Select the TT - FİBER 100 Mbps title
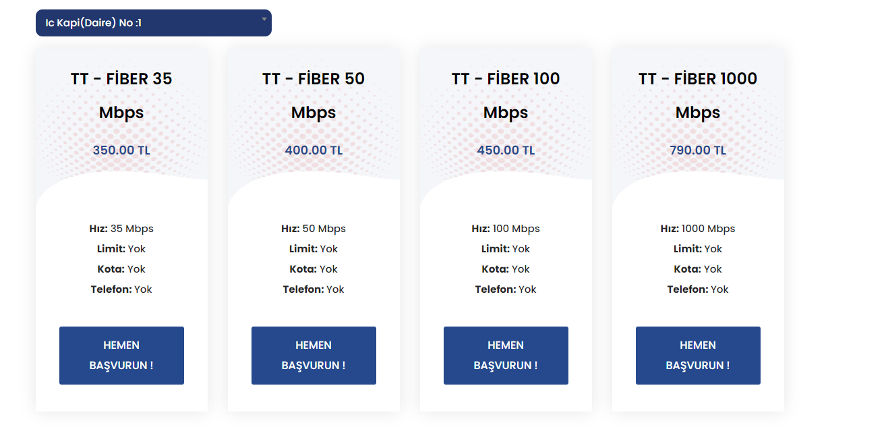This screenshot has width=886, height=448. 506,95
